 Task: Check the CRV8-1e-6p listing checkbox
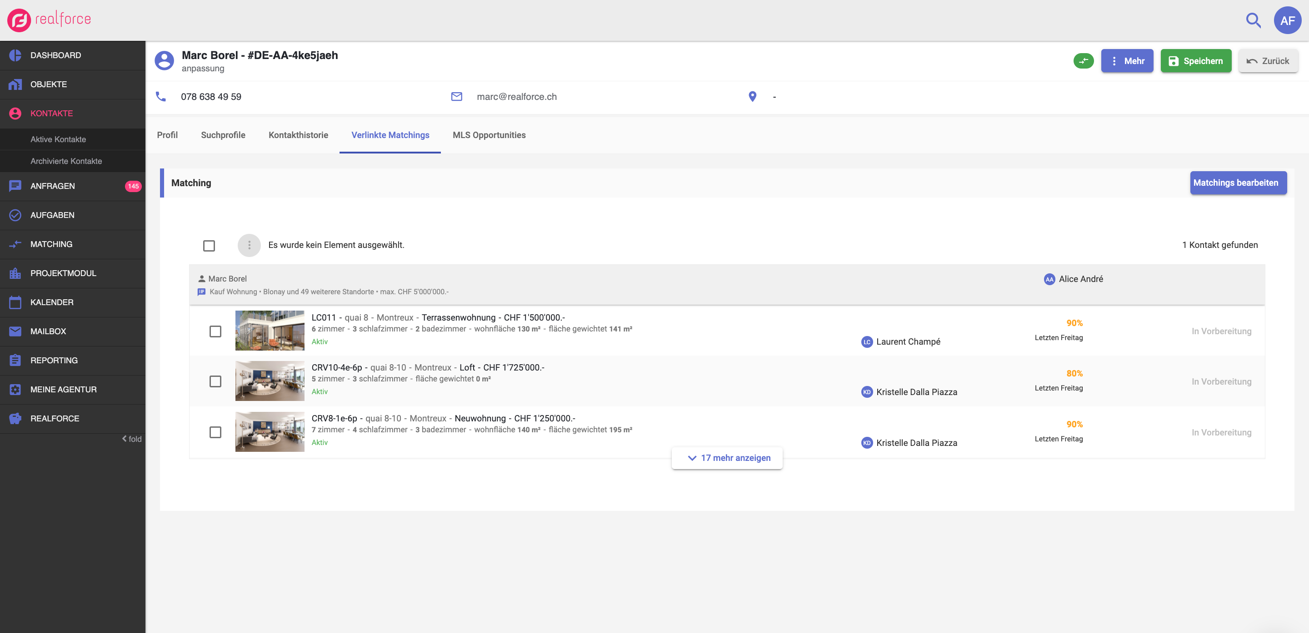pos(215,432)
